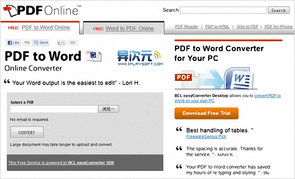Click the CONVERT button
Viewport: 295px width, 179px height.
point(27,132)
